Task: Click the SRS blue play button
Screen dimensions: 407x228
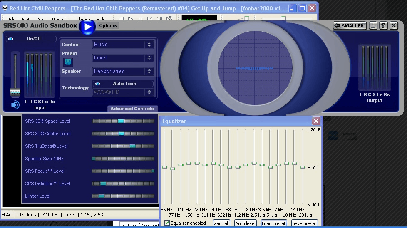Action: [87, 27]
